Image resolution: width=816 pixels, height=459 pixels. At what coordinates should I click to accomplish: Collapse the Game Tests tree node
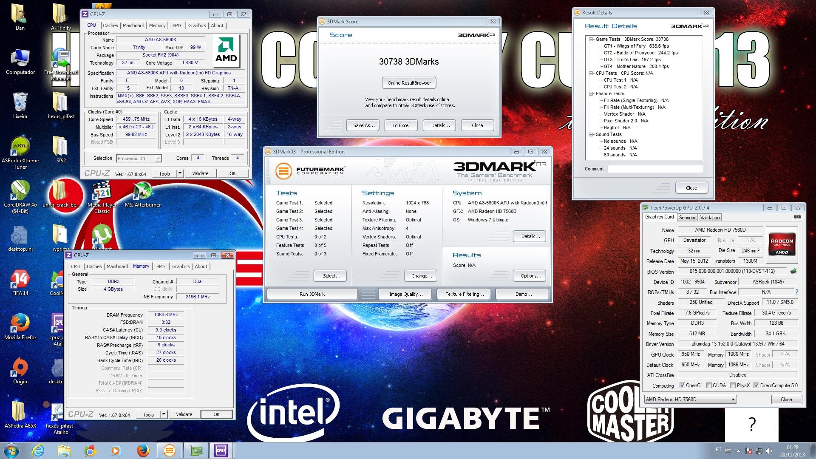pos(591,39)
